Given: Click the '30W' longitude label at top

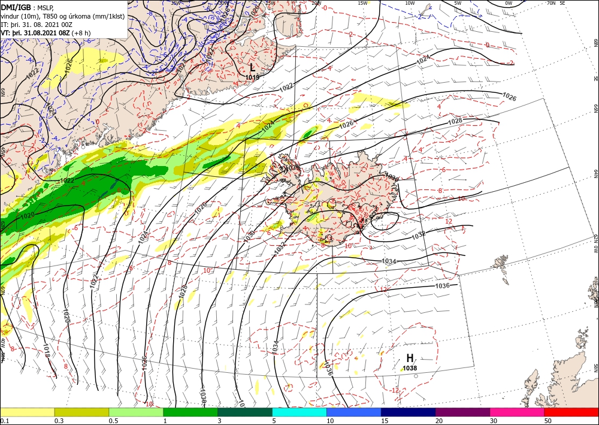Looking at the screenshot, I should 223,3.
